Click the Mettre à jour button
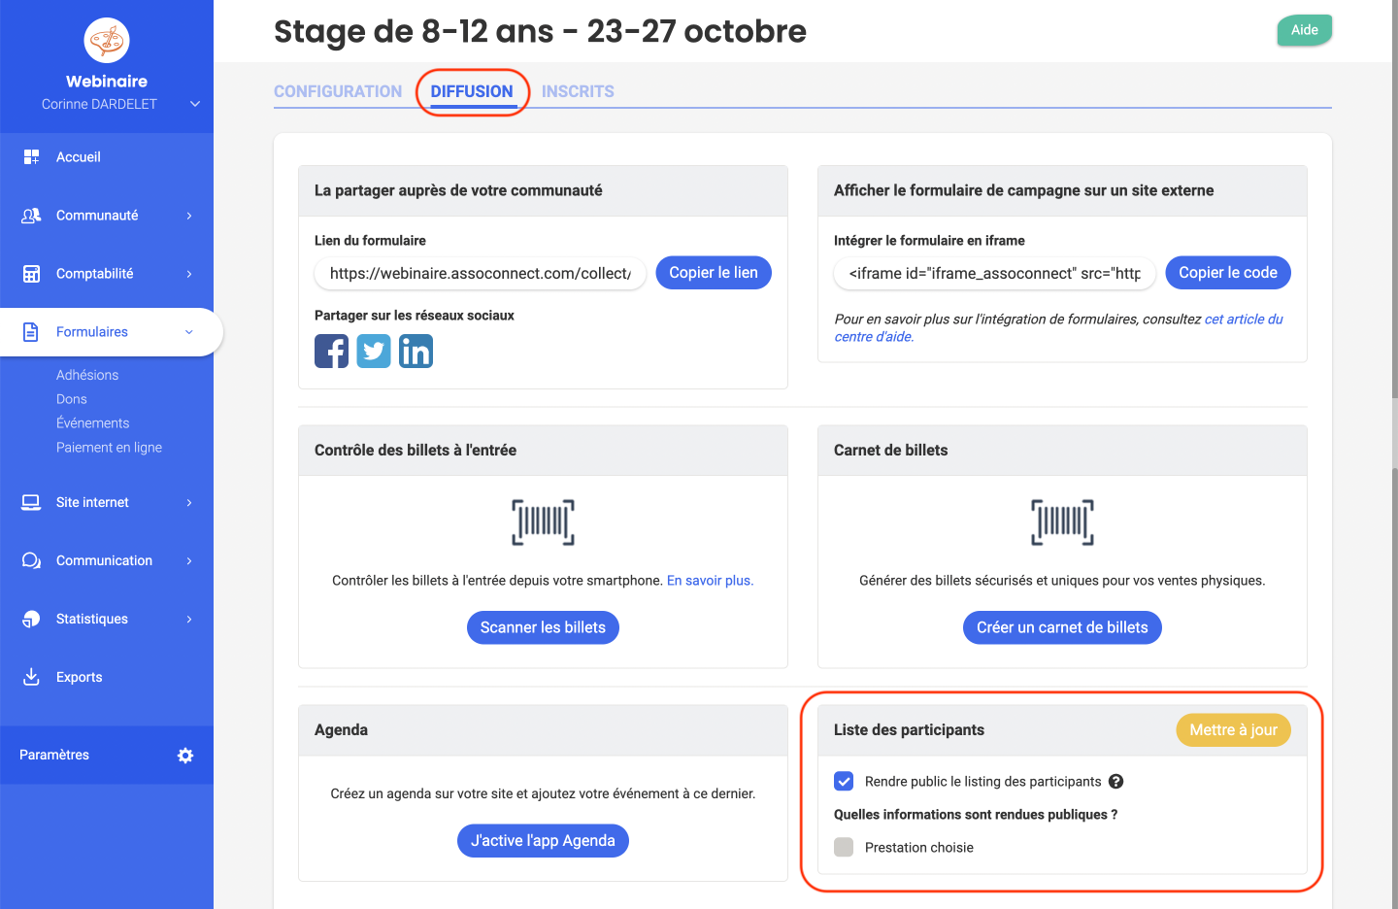This screenshot has height=909, width=1398. [1233, 730]
